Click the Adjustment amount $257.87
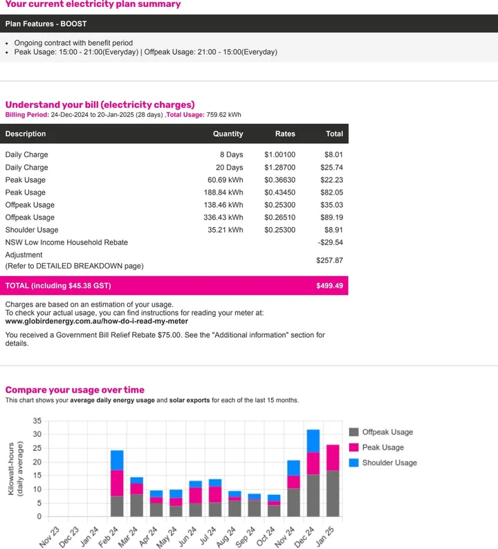 coord(329,260)
